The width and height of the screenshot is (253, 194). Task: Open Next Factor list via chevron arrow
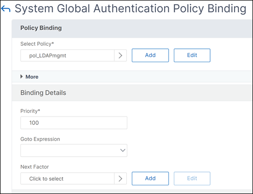tap(120, 179)
